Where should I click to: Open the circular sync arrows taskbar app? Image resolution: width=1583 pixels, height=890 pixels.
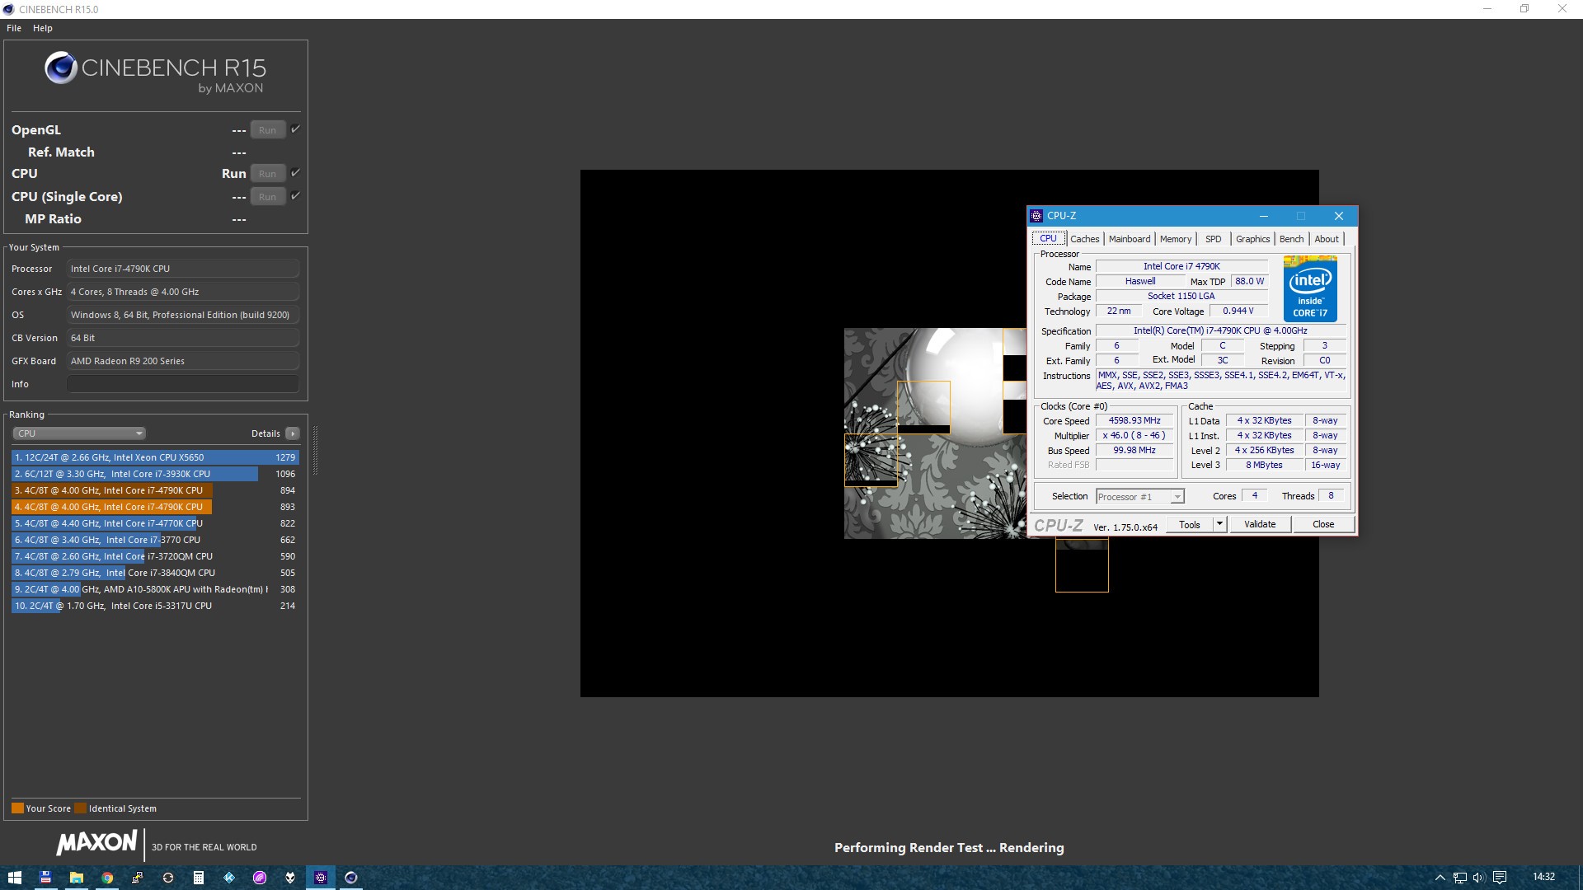(168, 878)
